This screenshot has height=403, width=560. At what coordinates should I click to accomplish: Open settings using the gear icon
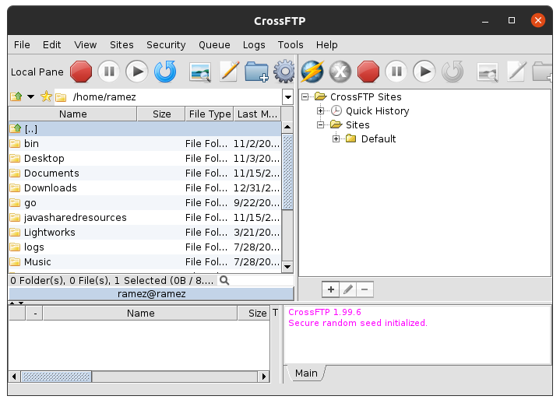(285, 72)
